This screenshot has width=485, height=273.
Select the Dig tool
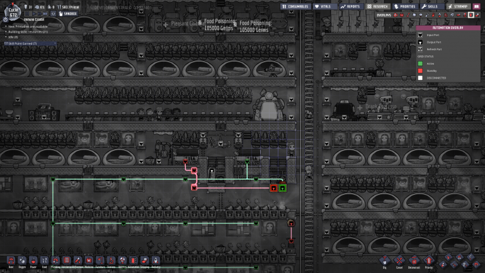point(384,261)
